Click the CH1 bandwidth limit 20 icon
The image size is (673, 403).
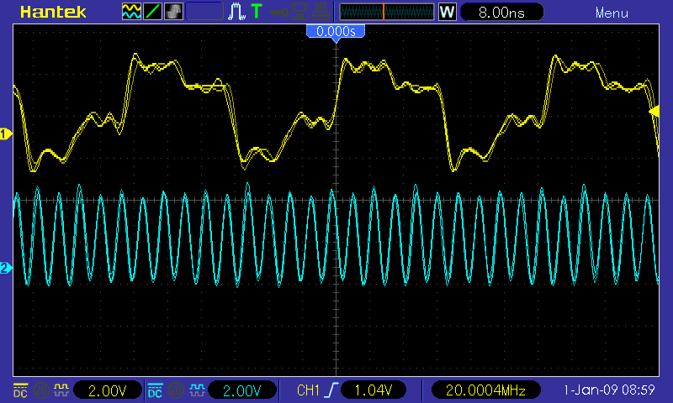point(41,390)
